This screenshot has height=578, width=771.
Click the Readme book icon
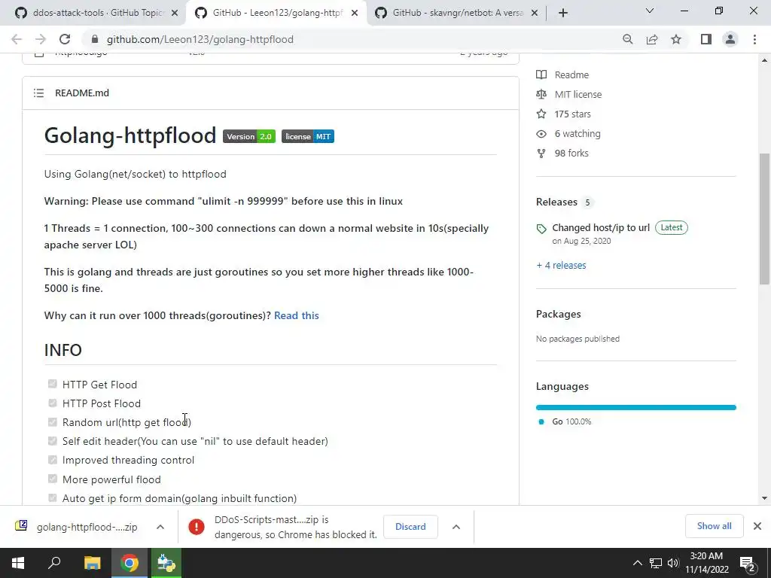pyautogui.click(x=541, y=75)
